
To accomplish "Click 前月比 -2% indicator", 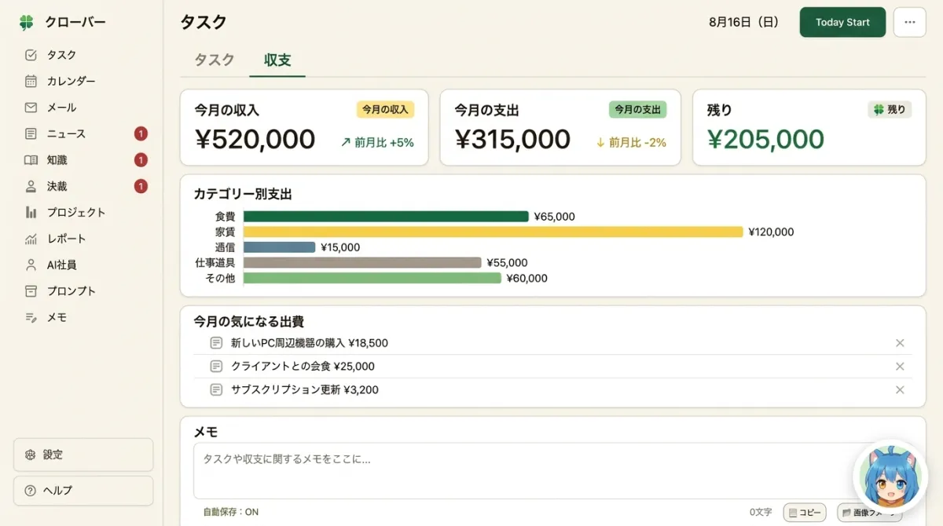I will click(x=631, y=143).
